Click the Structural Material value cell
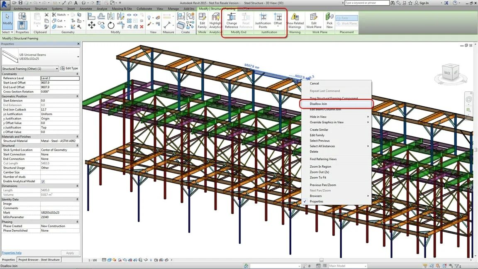 tap(60, 141)
